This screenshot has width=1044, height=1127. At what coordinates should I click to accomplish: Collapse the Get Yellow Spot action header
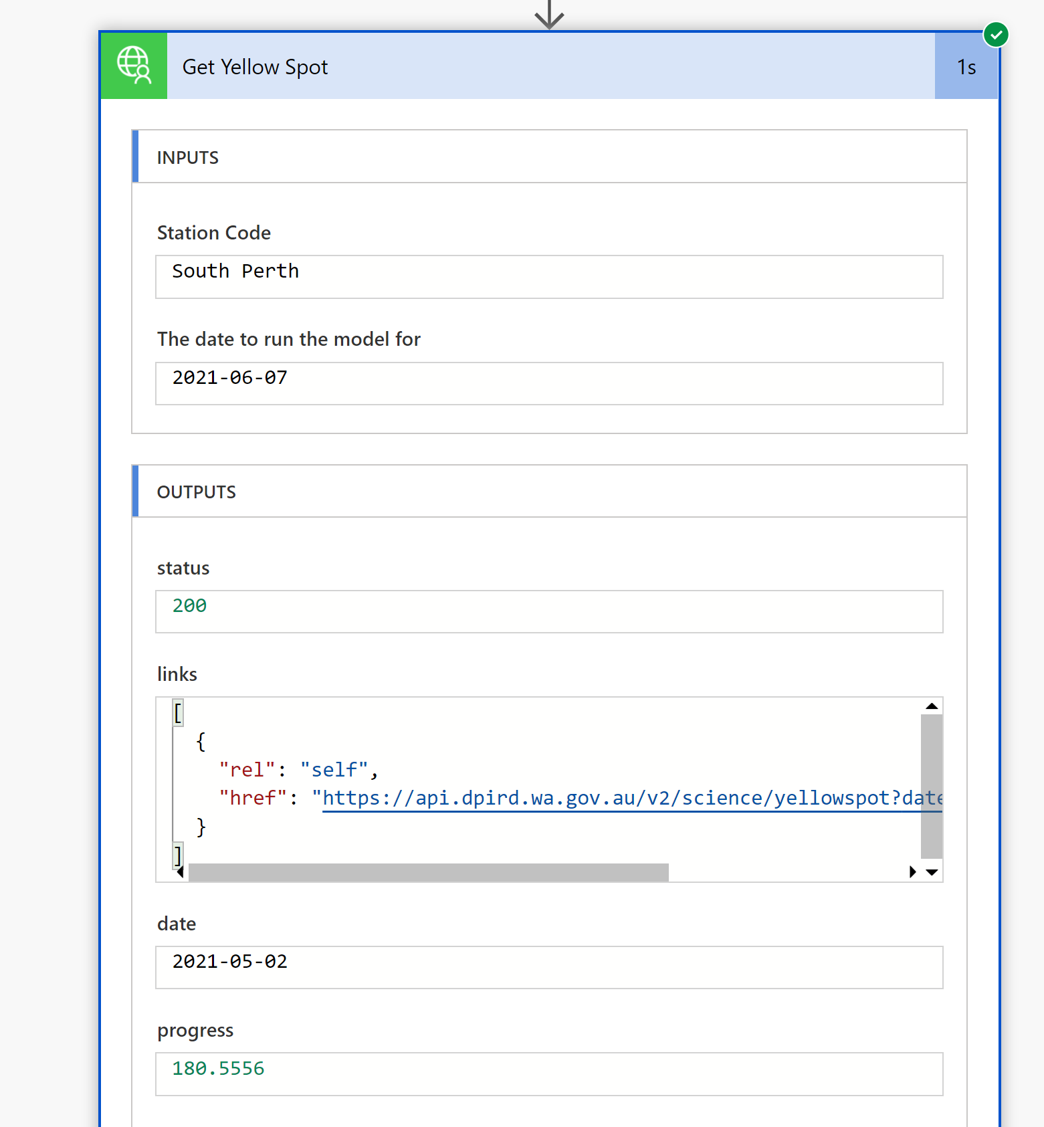pos(550,66)
